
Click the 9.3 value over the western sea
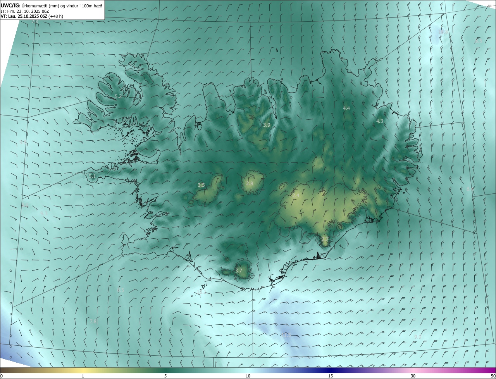tap(44, 213)
